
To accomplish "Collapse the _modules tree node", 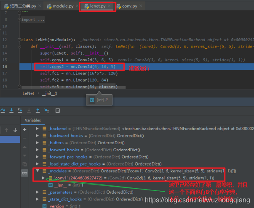I will click(x=37, y=171).
